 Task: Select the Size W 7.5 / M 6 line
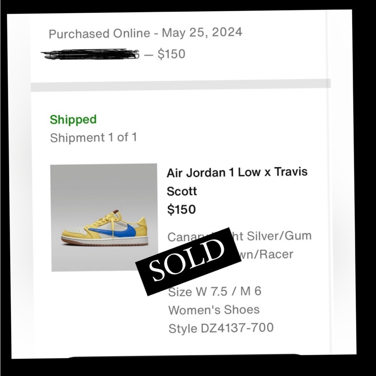[215, 291]
